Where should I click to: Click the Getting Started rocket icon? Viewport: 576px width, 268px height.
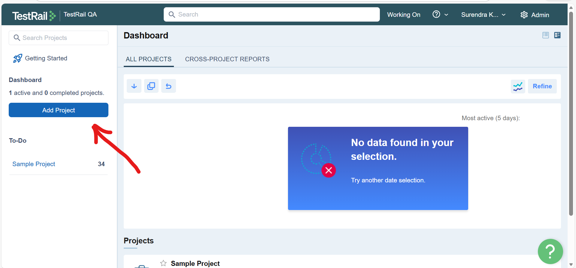tap(17, 58)
